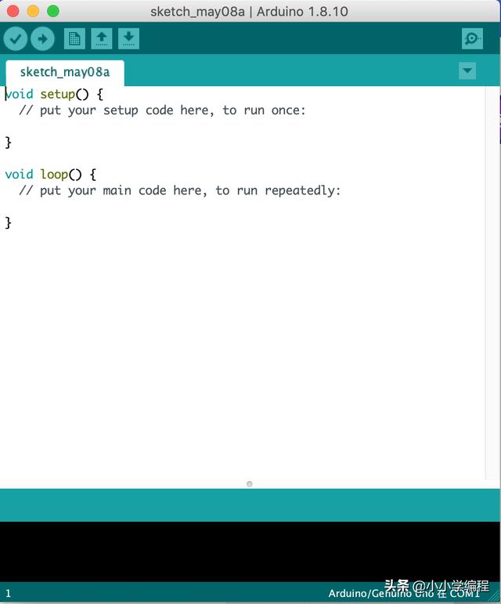
Task: Open the Serial Monitor magnifier icon
Action: coord(472,38)
